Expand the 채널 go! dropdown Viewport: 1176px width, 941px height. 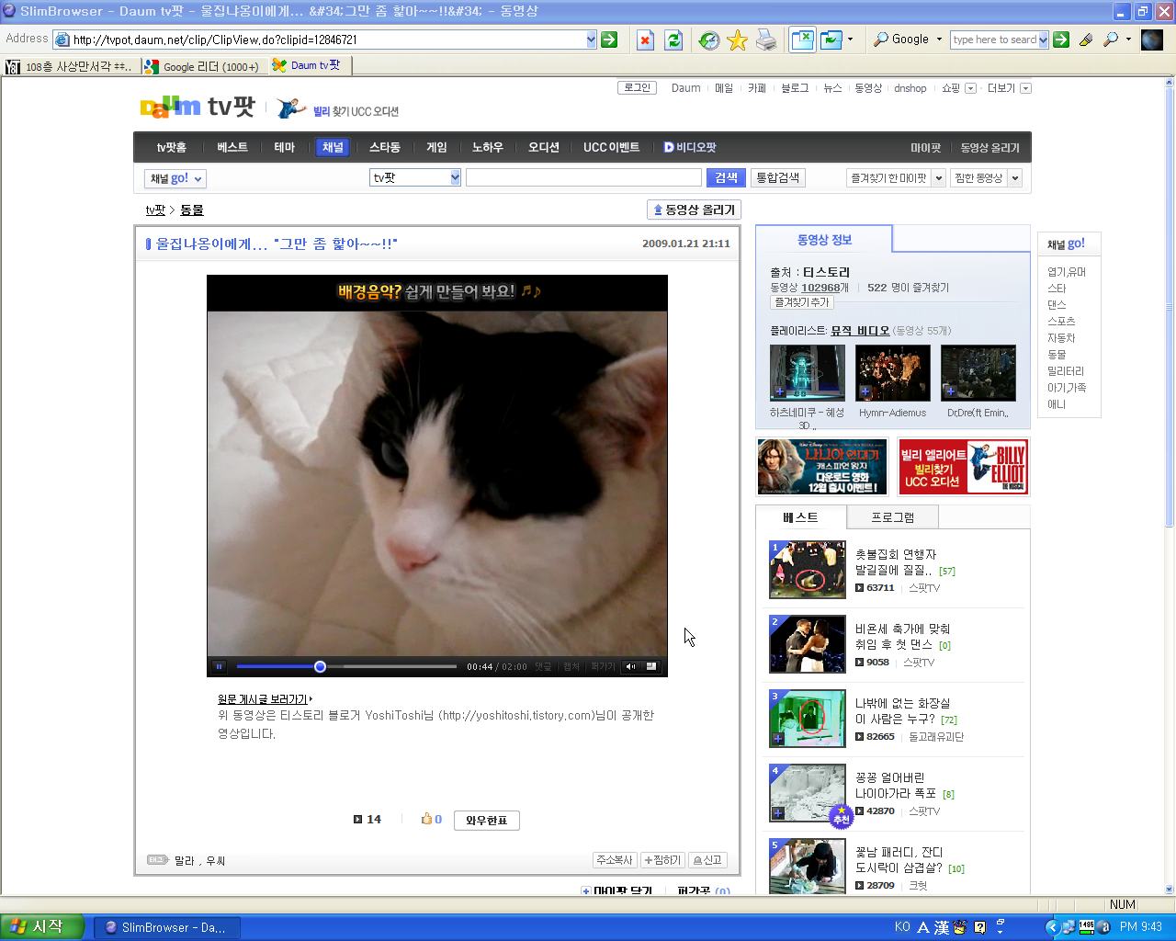click(175, 178)
